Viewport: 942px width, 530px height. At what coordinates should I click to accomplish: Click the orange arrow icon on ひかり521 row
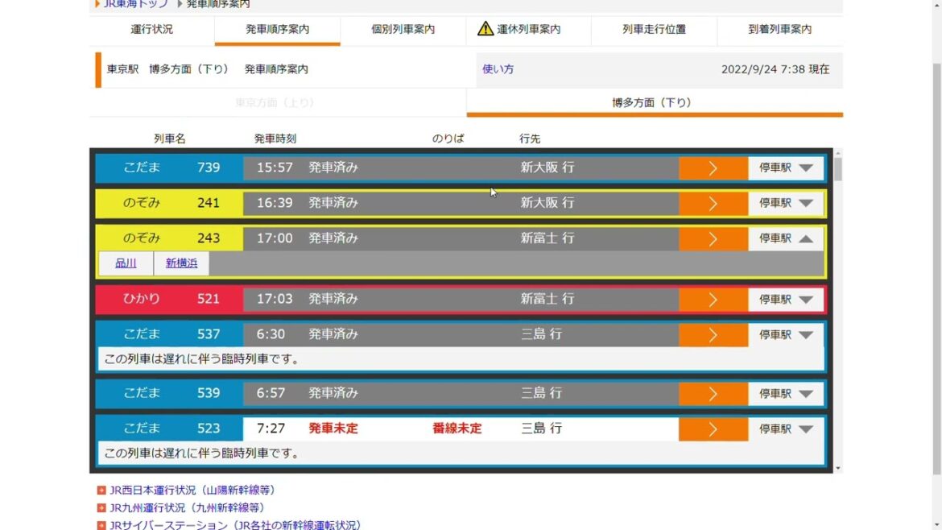tap(713, 299)
